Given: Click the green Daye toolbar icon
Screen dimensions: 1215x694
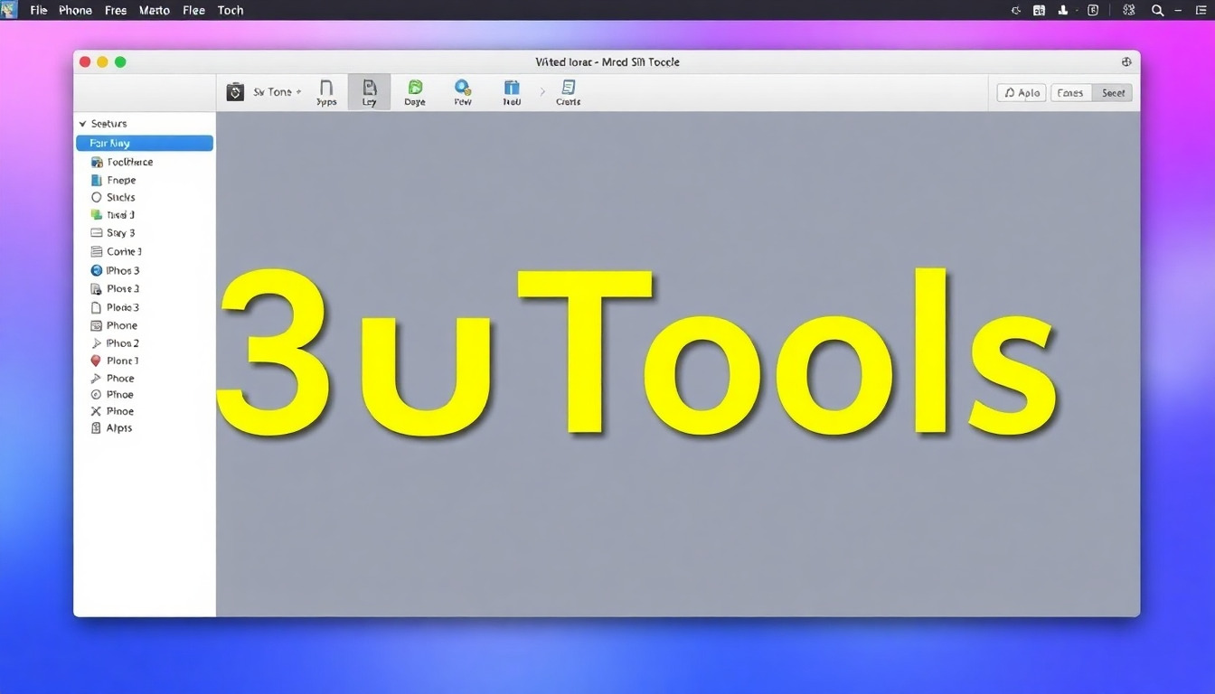Looking at the screenshot, I should tap(415, 91).
